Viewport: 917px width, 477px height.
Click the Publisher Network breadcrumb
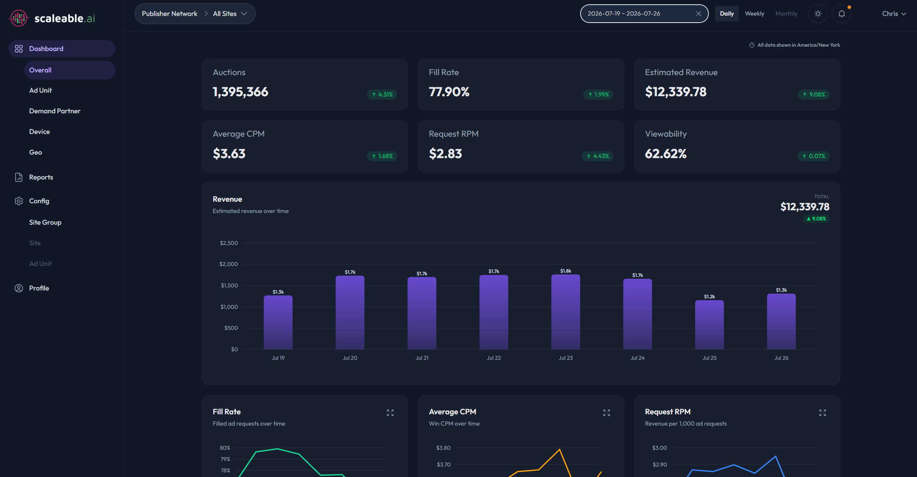pos(170,14)
